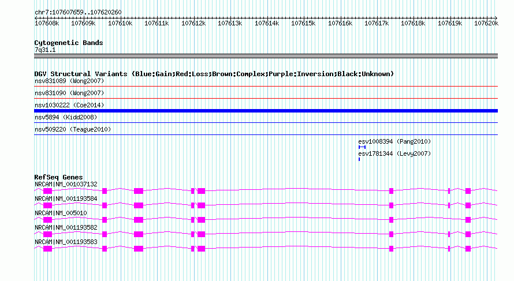Click the 107612k ruler tick label
Viewport: 514px width, 281px height.
tap(193, 23)
